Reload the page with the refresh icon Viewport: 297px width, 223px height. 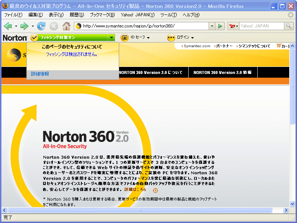[41, 26]
